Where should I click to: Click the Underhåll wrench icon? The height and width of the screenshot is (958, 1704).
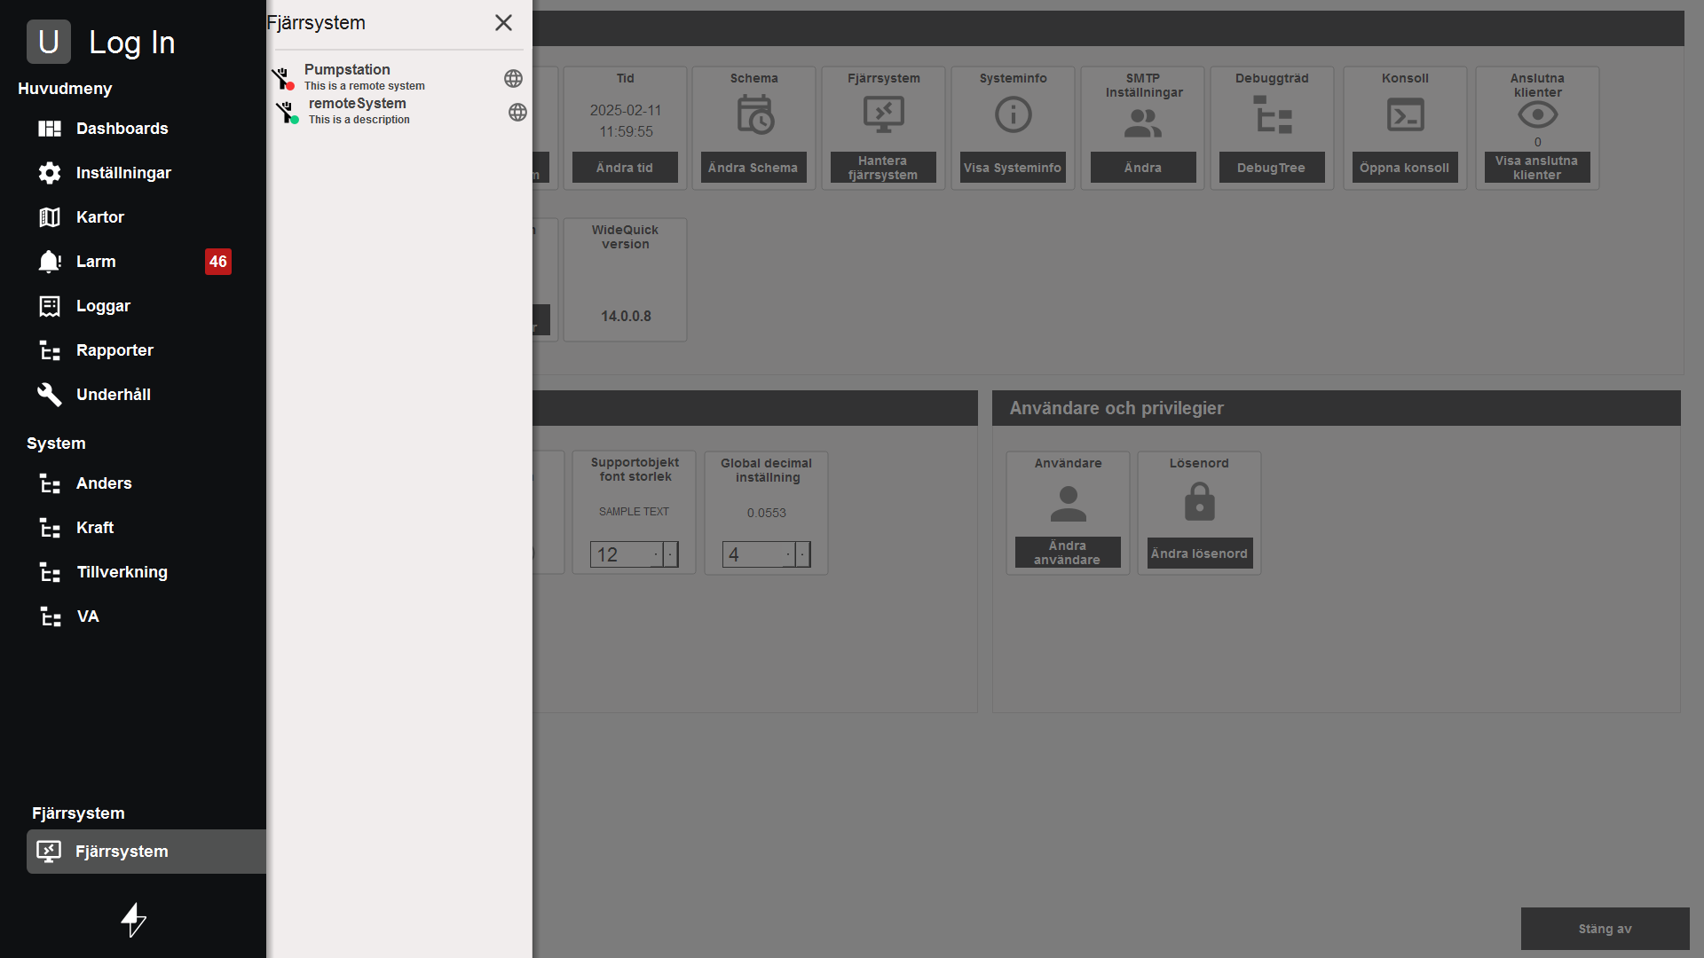[x=50, y=395]
